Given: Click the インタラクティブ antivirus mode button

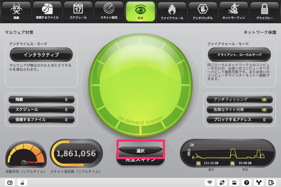Looking at the screenshot, I should [41, 55].
